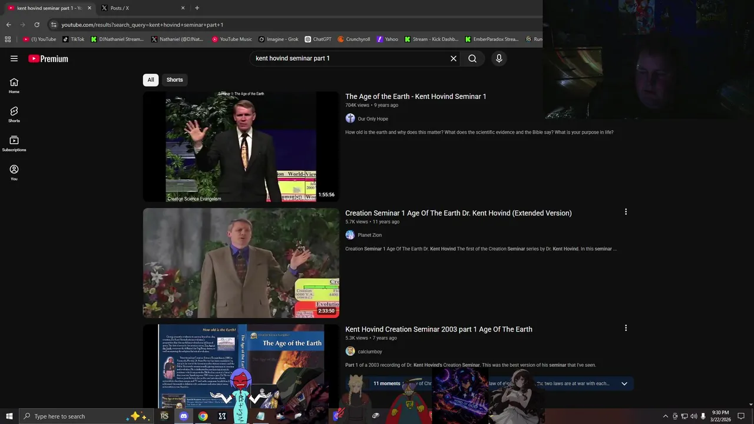The width and height of the screenshot is (754, 424).
Task: Close the Posts / X tab
Action: (183, 8)
